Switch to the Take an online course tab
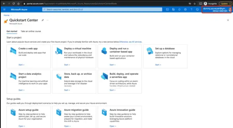The width and height of the screenshot is (233, 128). pos(31,31)
